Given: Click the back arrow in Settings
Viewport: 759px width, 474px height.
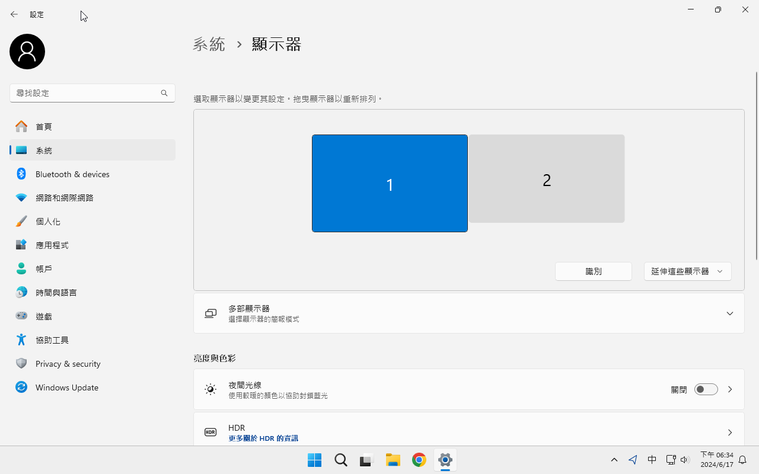Looking at the screenshot, I should pyautogui.click(x=14, y=14).
